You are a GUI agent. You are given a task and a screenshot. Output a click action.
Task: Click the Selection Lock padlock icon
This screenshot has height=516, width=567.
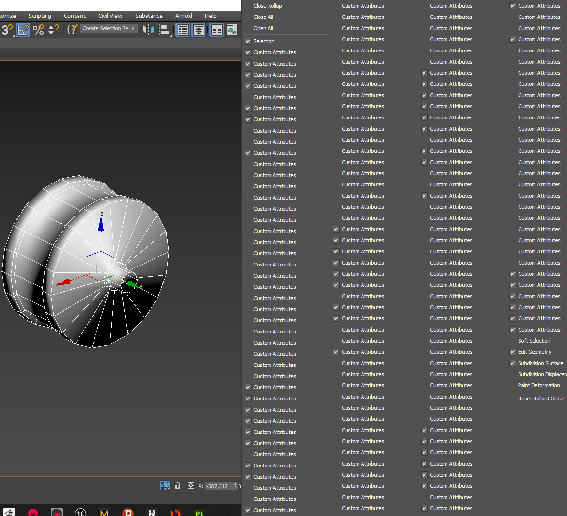click(x=178, y=485)
